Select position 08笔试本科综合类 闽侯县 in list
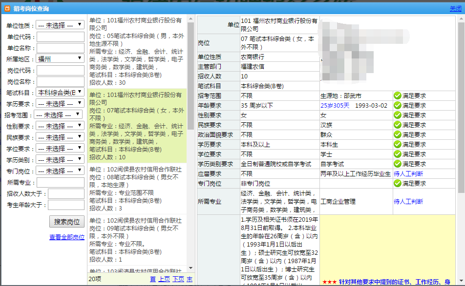 coord(137,189)
